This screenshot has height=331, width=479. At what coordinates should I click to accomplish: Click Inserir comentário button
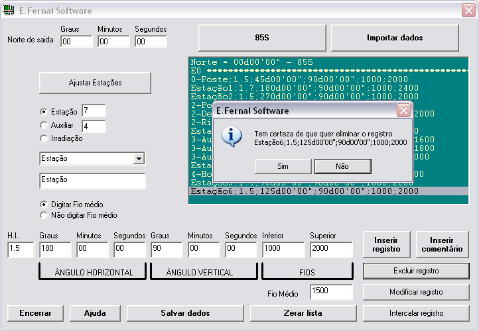coord(446,244)
